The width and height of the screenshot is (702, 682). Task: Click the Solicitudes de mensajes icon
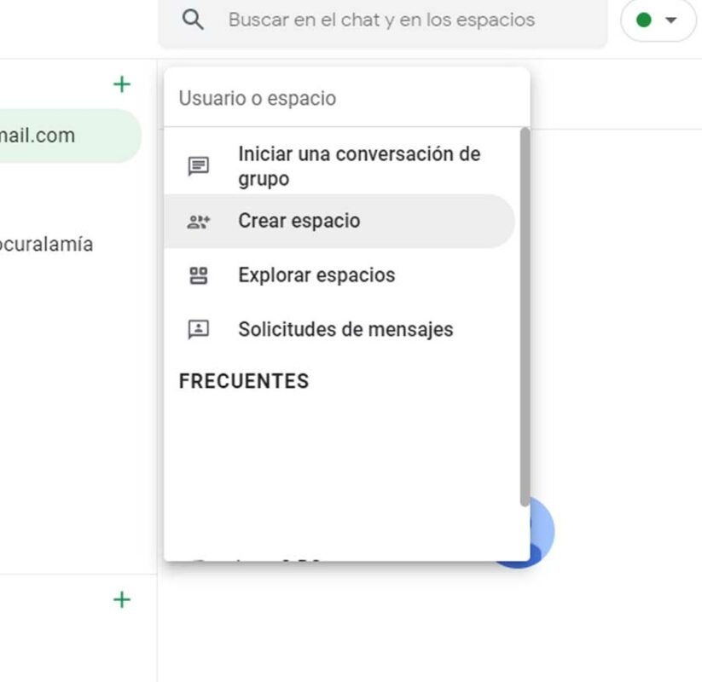click(x=198, y=330)
